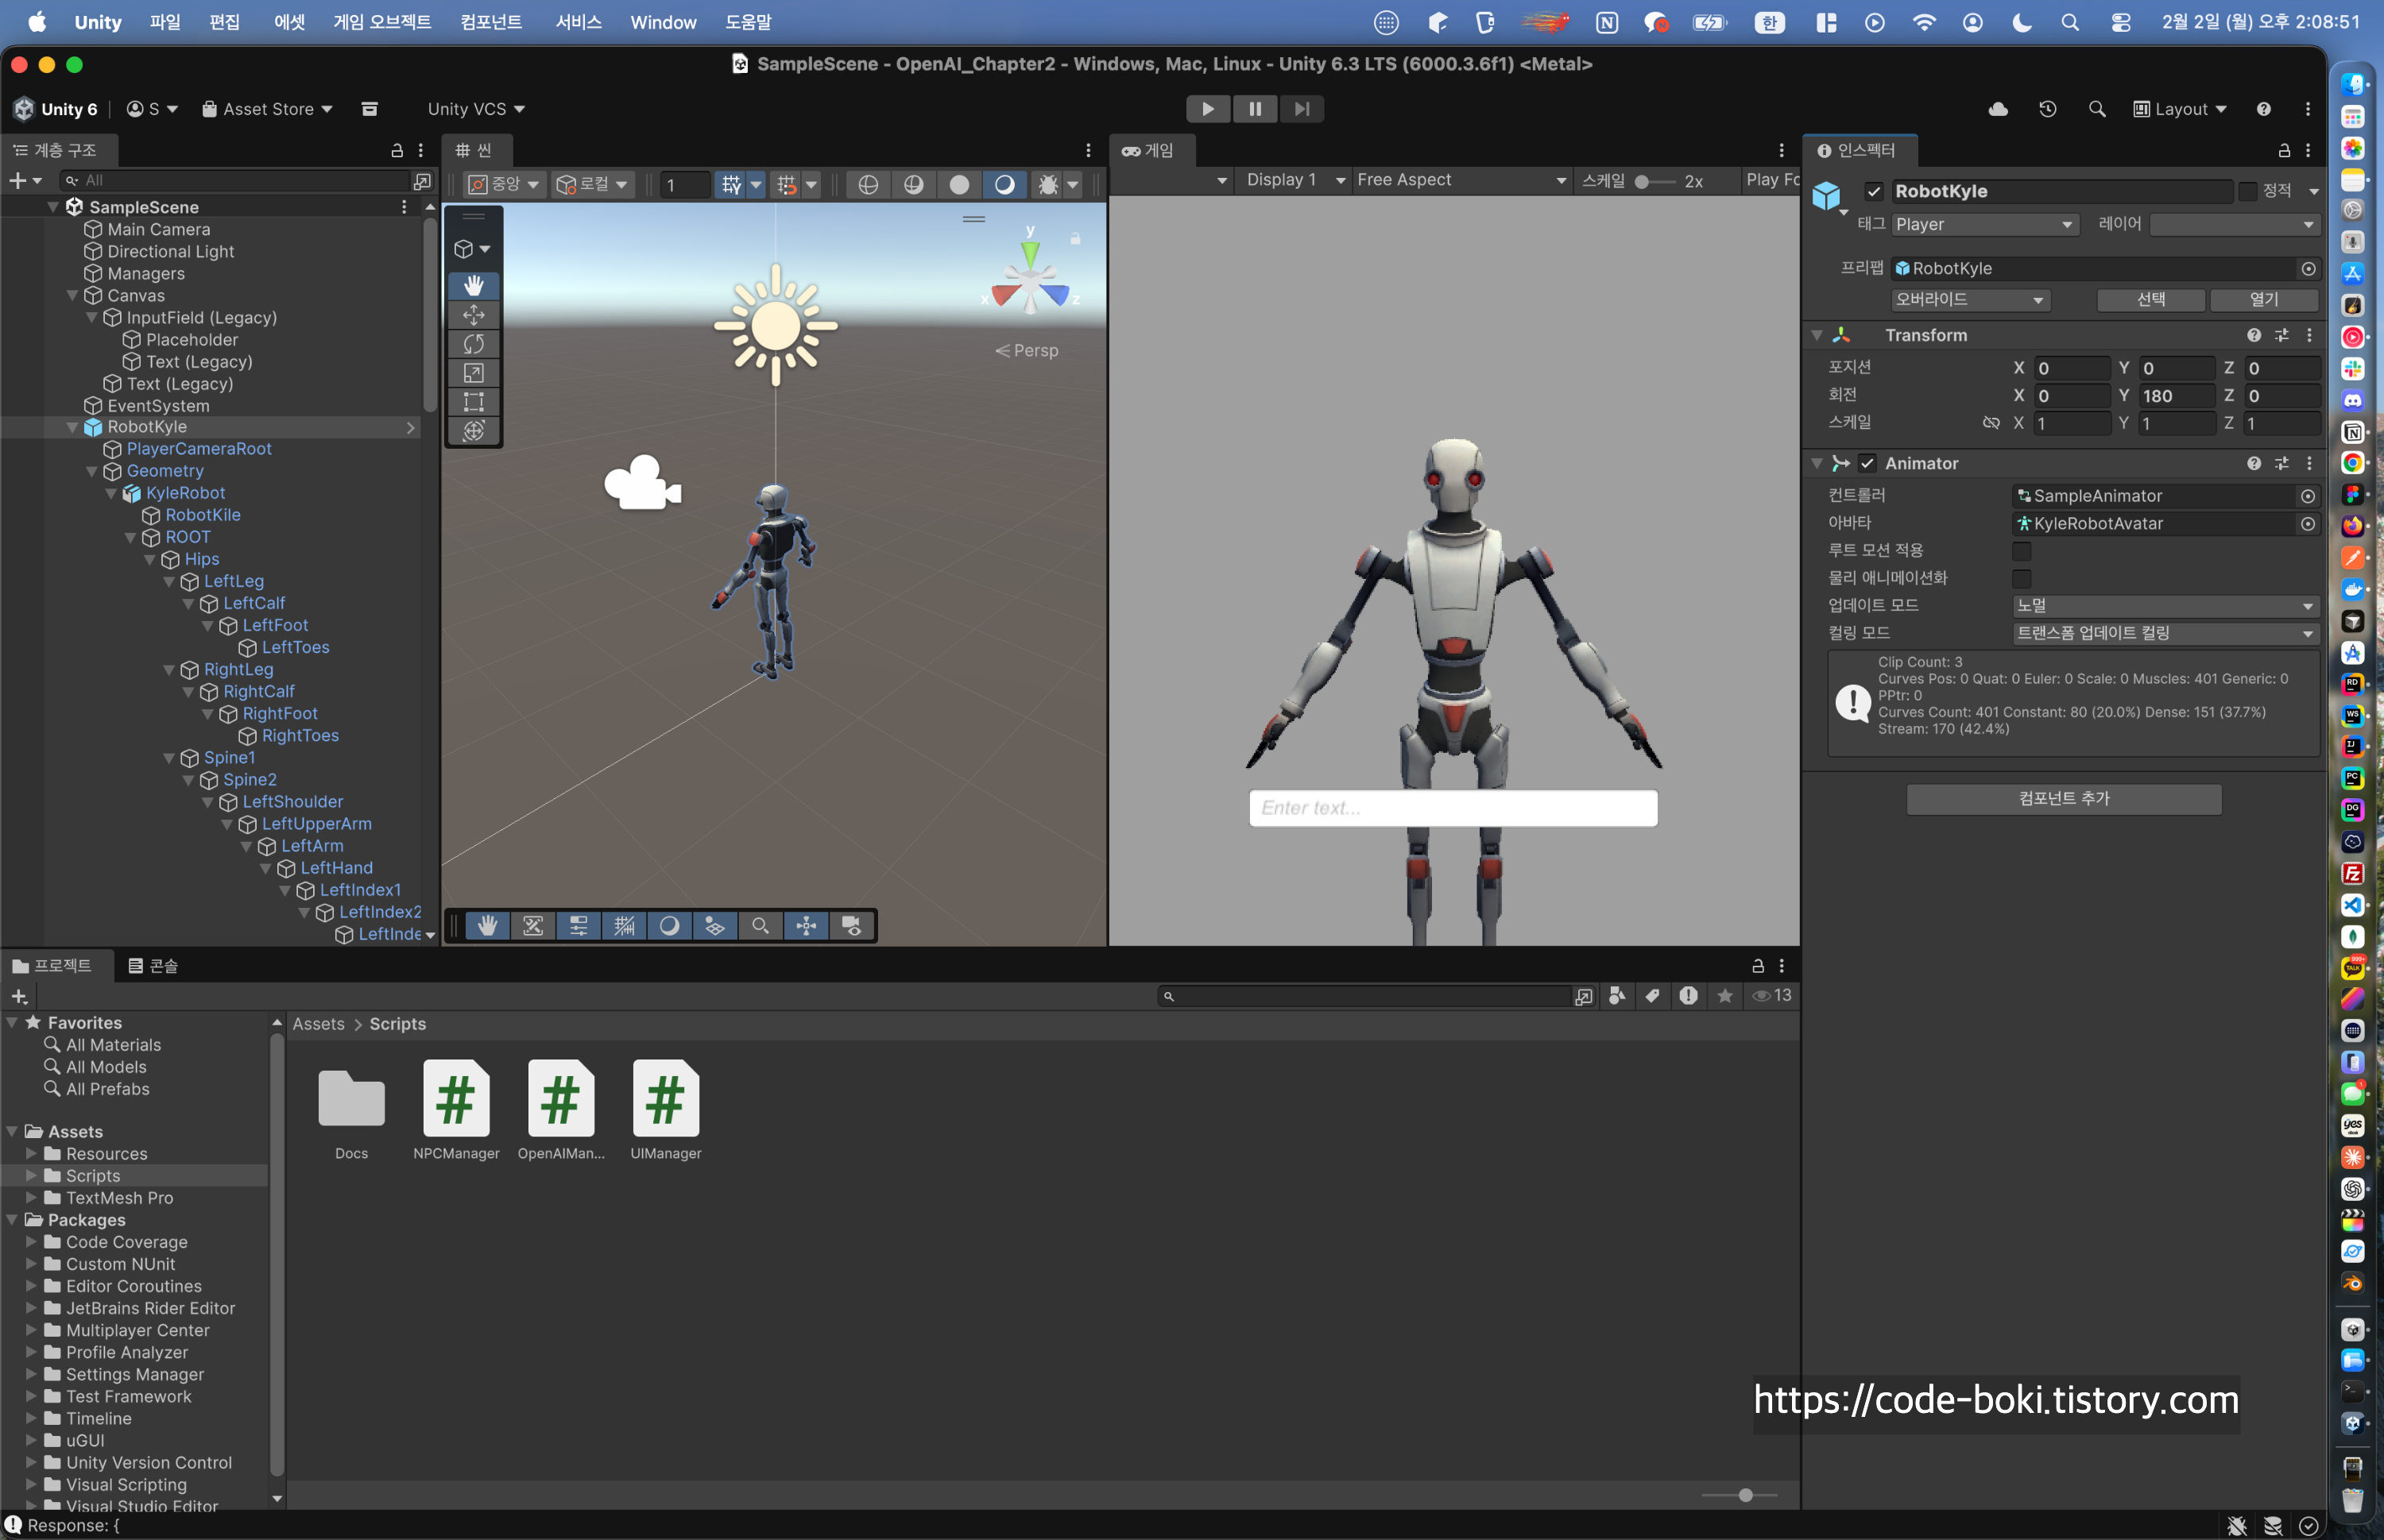Click the favorite star filter in Project
The width and height of the screenshot is (2384, 1540).
point(1724,996)
